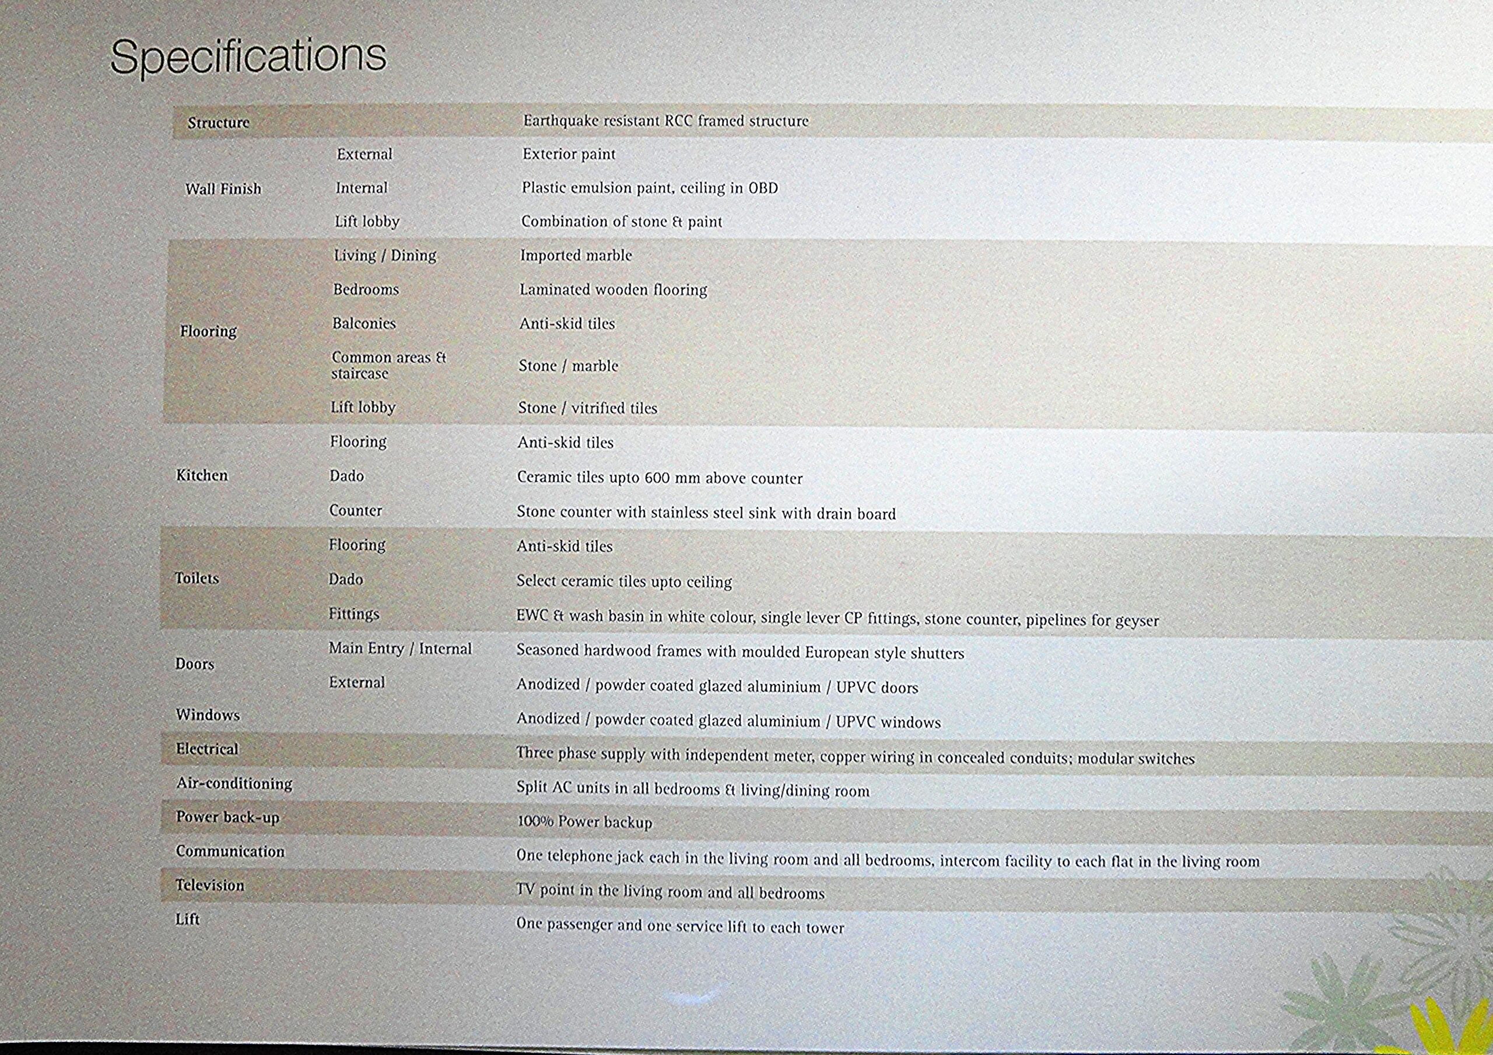1493x1055 pixels.
Task: Select 'Main Entry / Internal' sub-label
Action: [400, 649]
